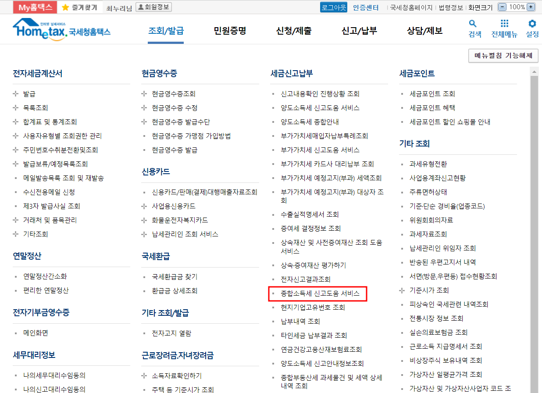
Task: Open 회원정보 via the person icon
Action: coord(153,7)
